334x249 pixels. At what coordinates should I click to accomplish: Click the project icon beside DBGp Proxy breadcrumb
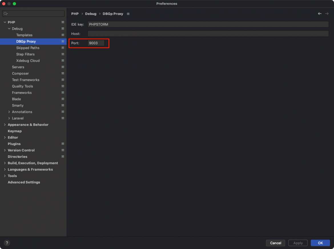128,14
